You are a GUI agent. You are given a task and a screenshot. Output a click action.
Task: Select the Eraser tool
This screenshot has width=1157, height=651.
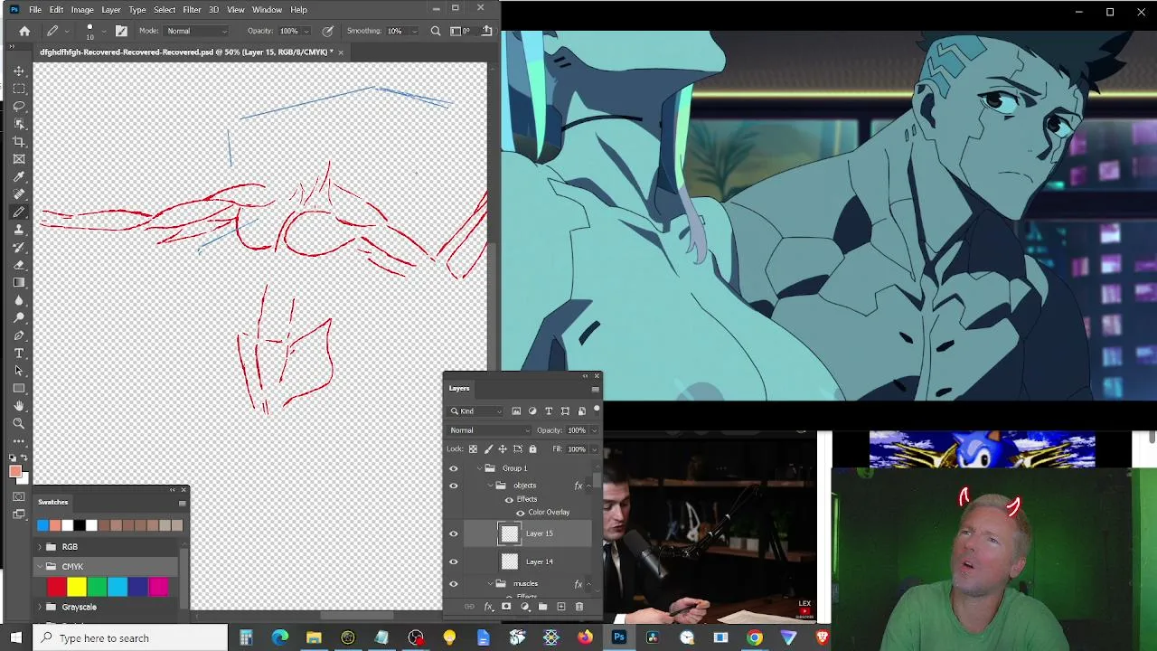coord(19,265)
